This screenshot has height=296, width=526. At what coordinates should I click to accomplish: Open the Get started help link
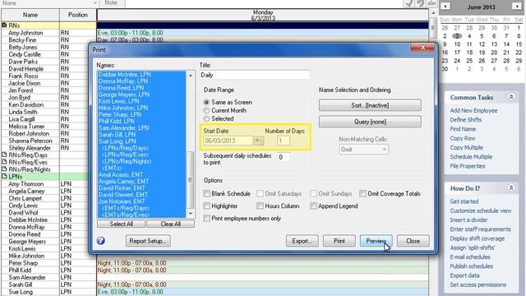pos(464,201)
